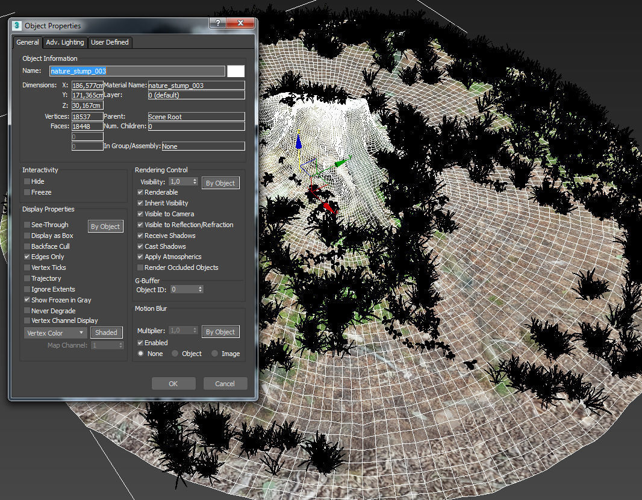
Task: Open the Vertex Color dropdown
Action: pyautogui.click(x=55, y=333)
